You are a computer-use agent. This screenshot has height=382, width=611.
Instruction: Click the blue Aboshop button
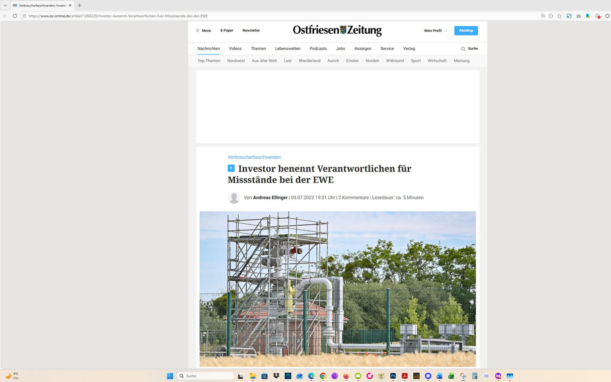[x=466, y=30]
